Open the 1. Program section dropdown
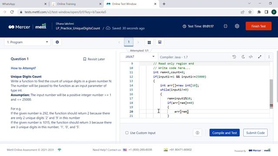 pyautogui.click(x=27, y=42)
